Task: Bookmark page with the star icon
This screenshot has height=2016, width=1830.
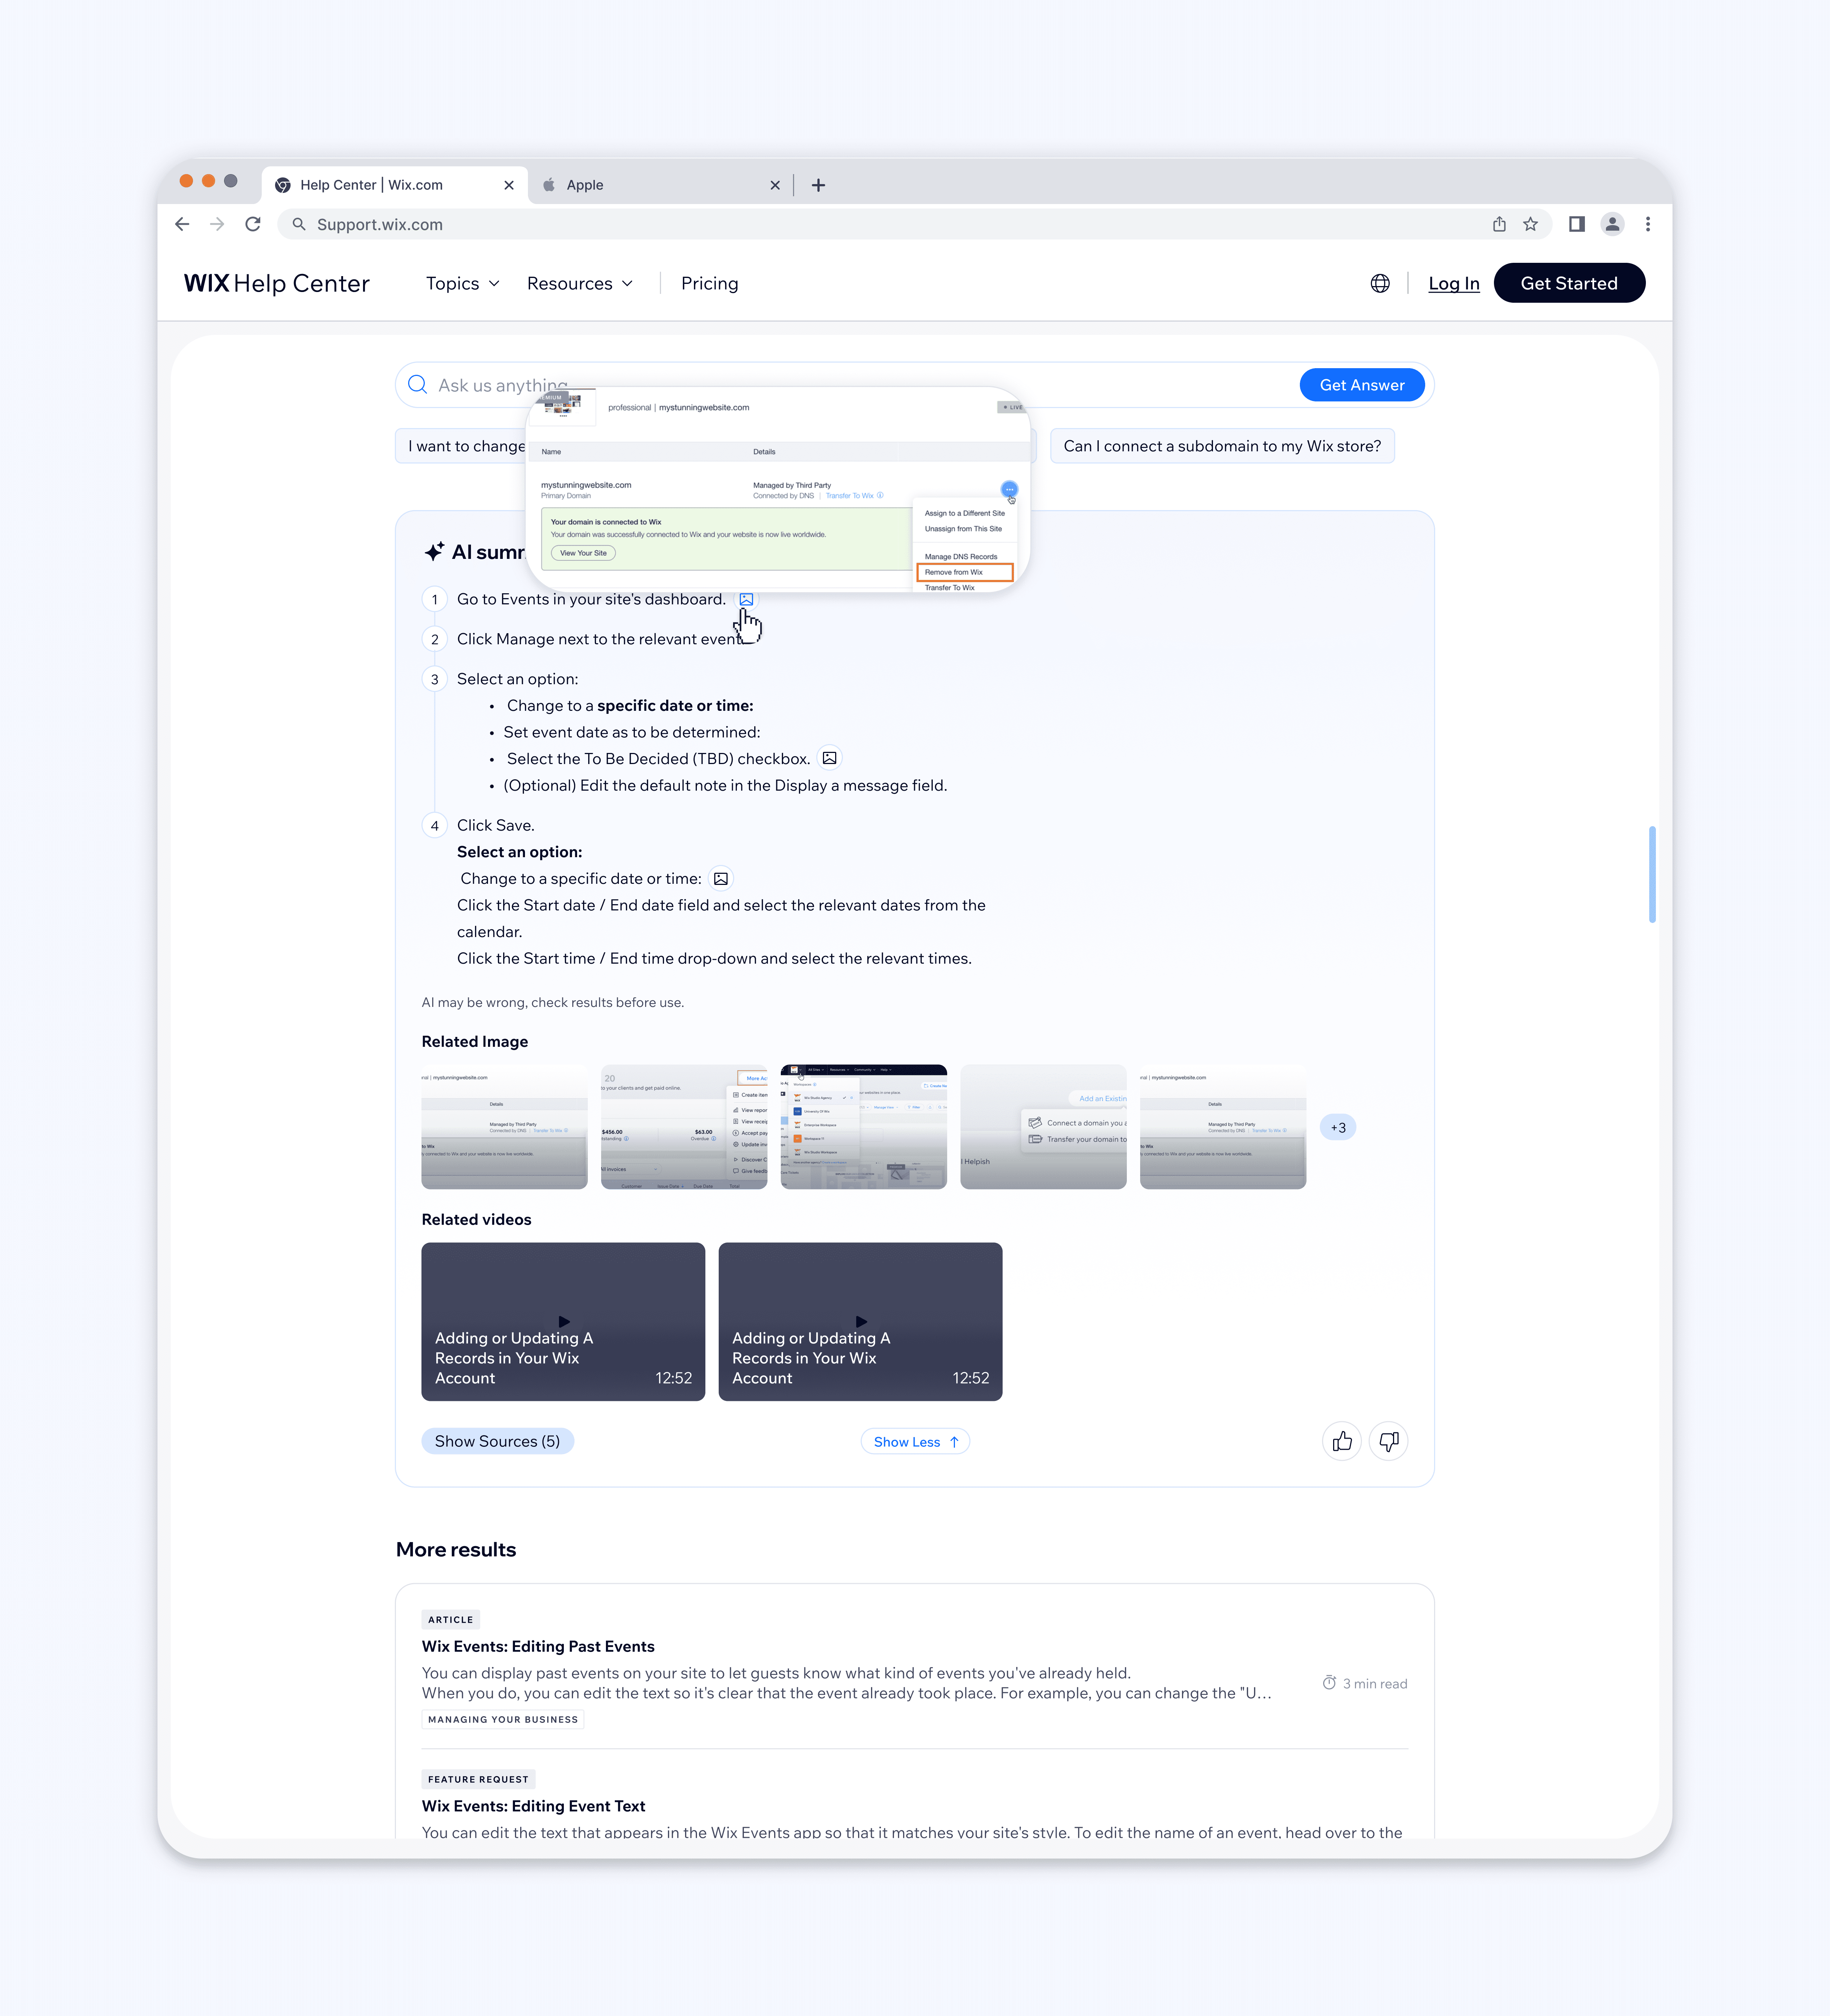Action: (1530, 224)
